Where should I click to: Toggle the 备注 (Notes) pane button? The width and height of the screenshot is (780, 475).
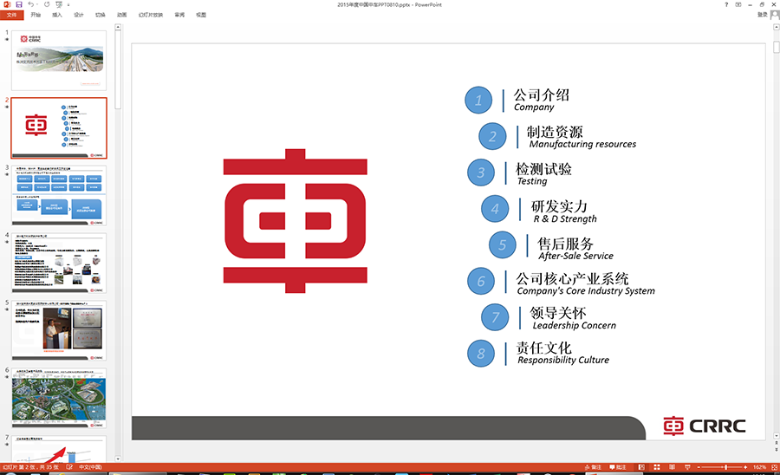[x=594, y=467]
